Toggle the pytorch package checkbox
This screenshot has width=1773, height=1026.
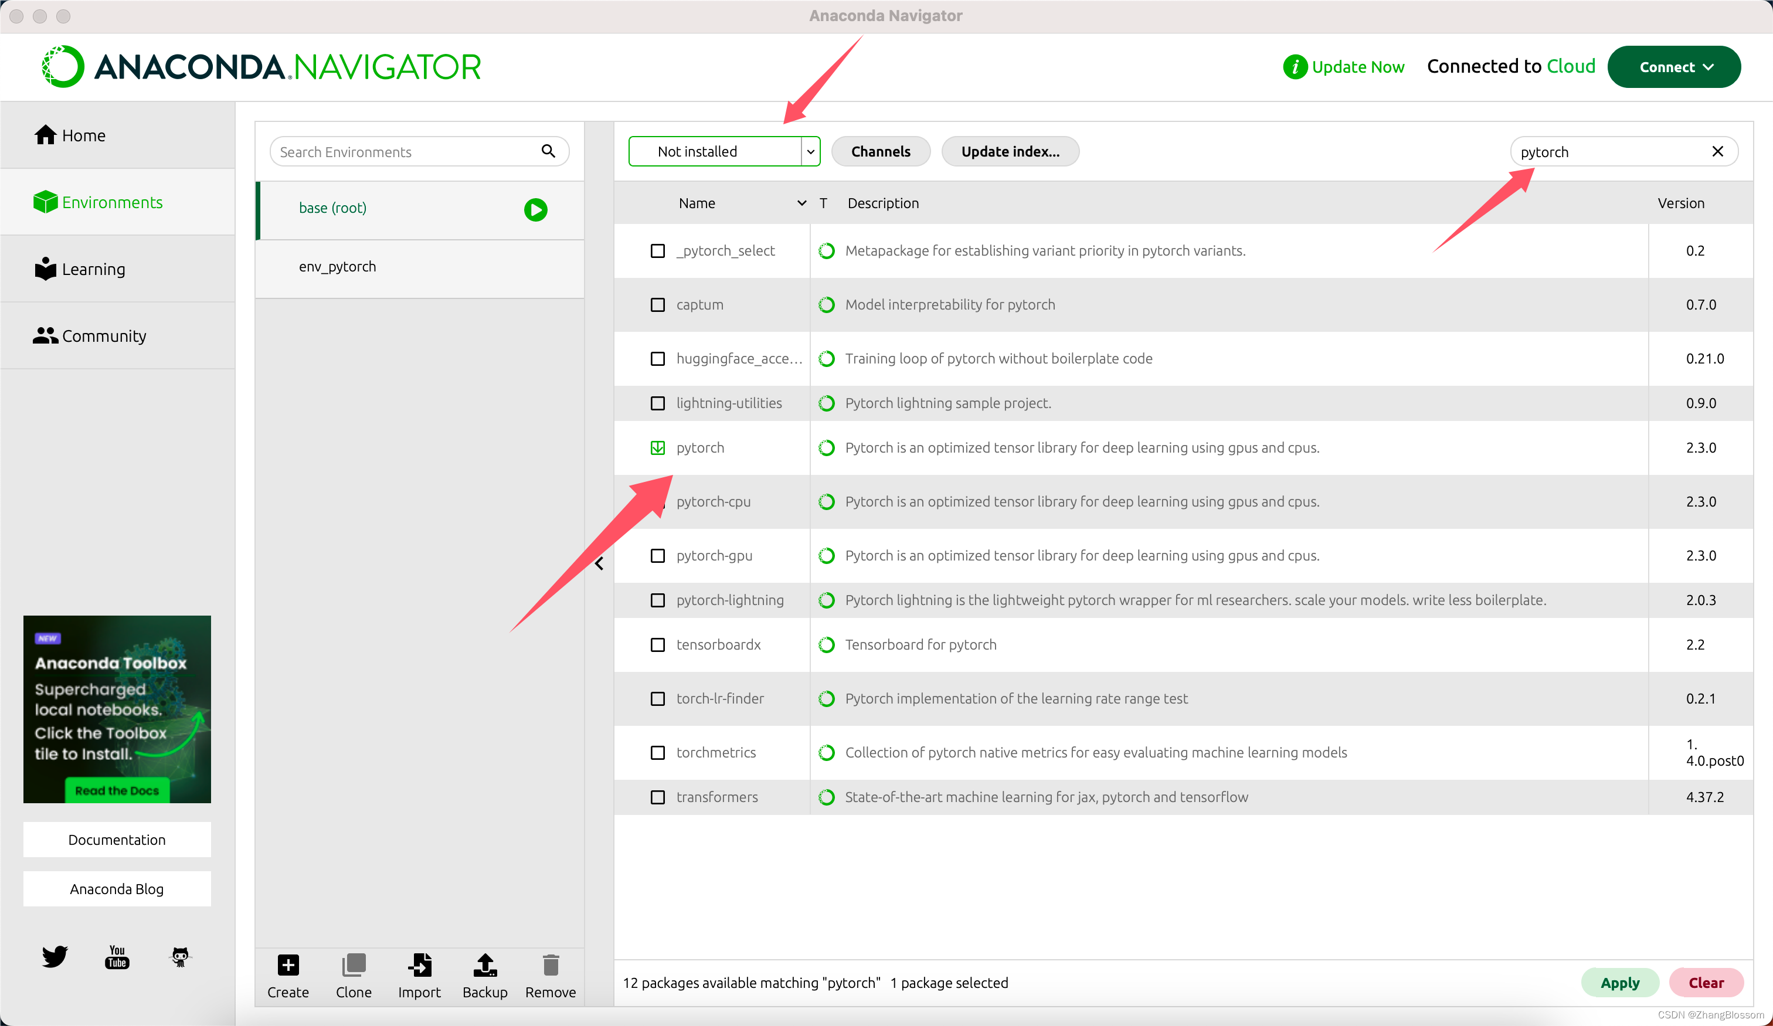coord(657,447)
